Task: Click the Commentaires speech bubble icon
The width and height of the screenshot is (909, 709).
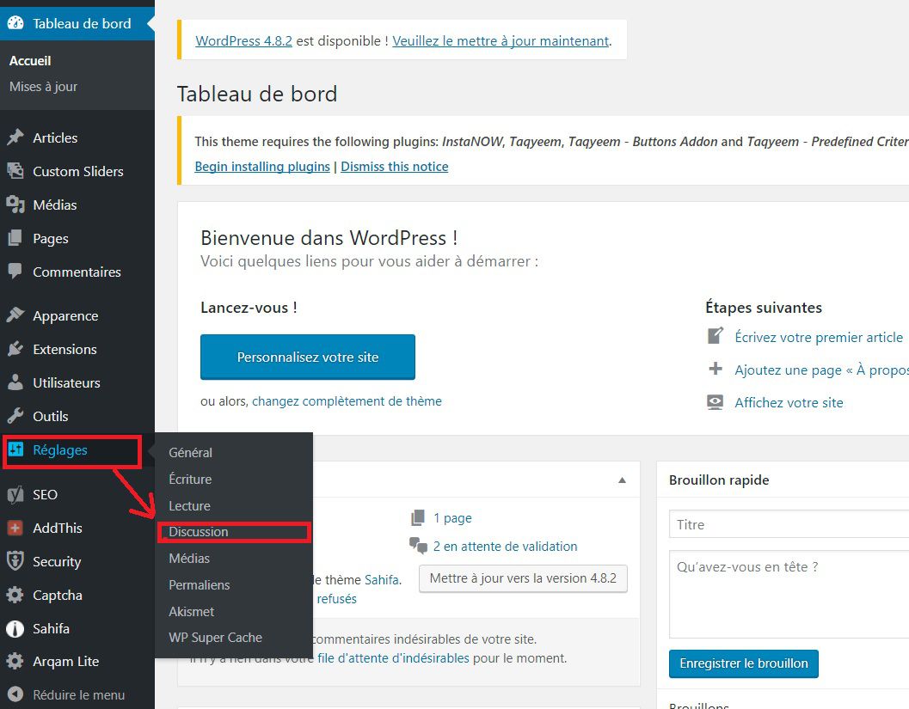Action: coord(15,272)
